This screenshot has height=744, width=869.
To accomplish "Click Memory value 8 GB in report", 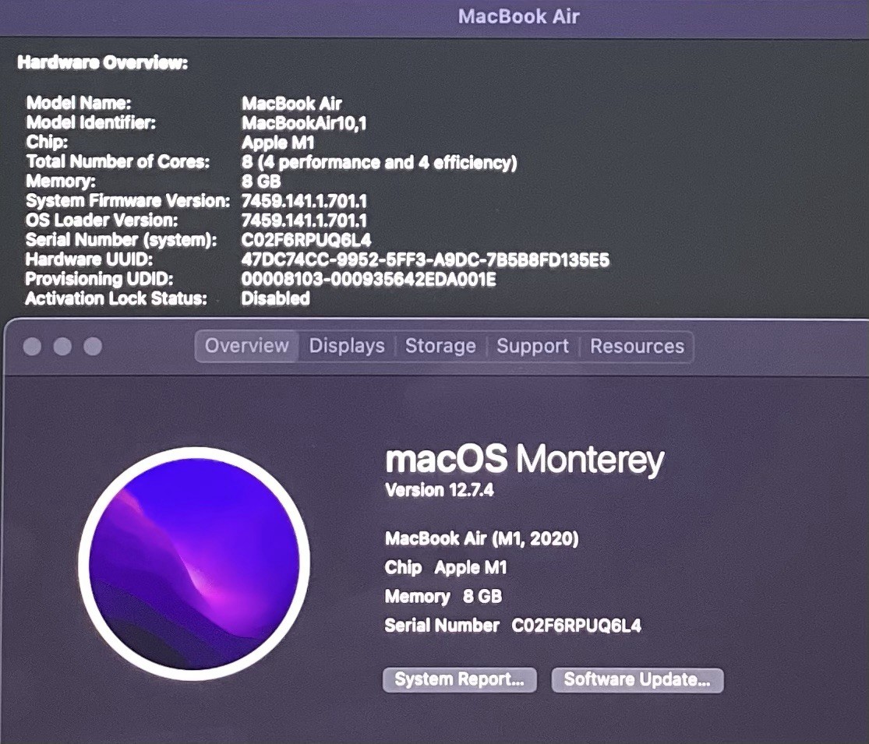I will (261, 182).
